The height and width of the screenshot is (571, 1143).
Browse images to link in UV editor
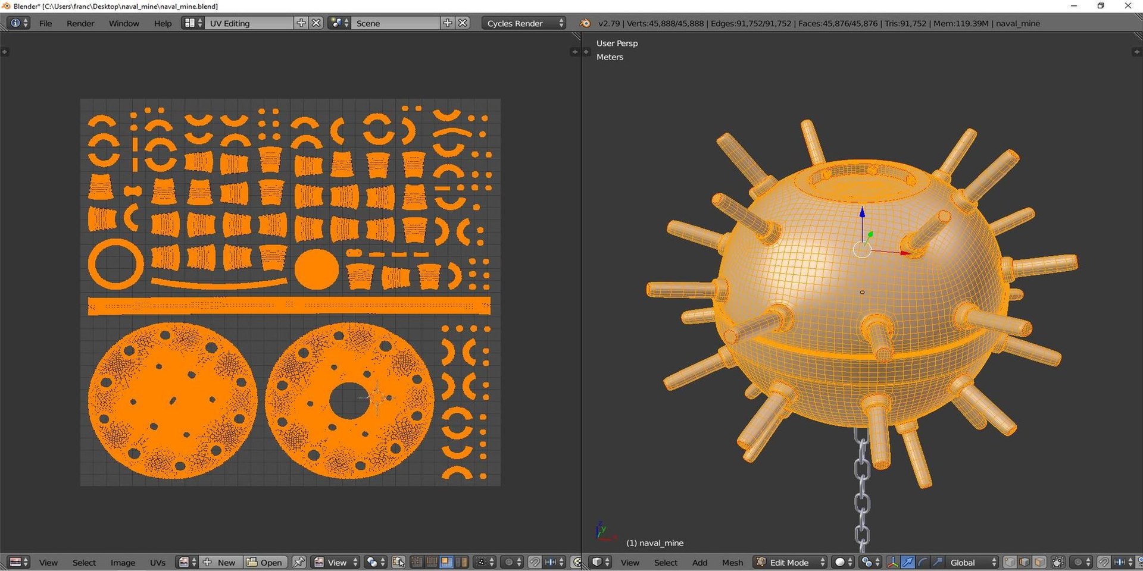(x=187, y=562)
